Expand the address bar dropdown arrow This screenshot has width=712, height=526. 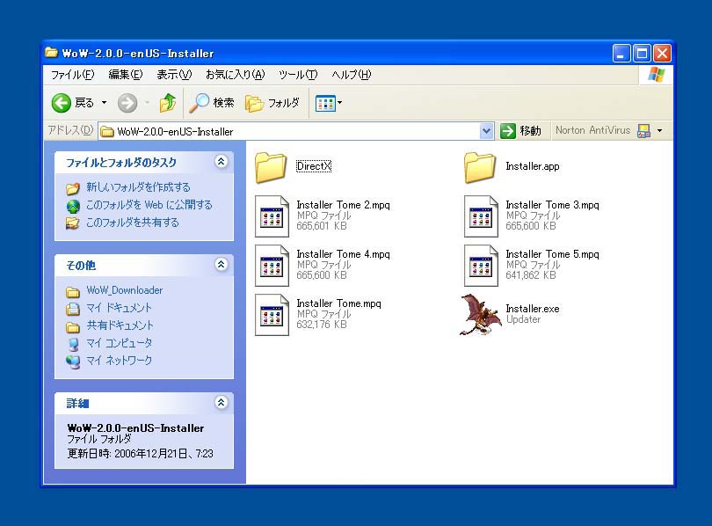point(486,131)
